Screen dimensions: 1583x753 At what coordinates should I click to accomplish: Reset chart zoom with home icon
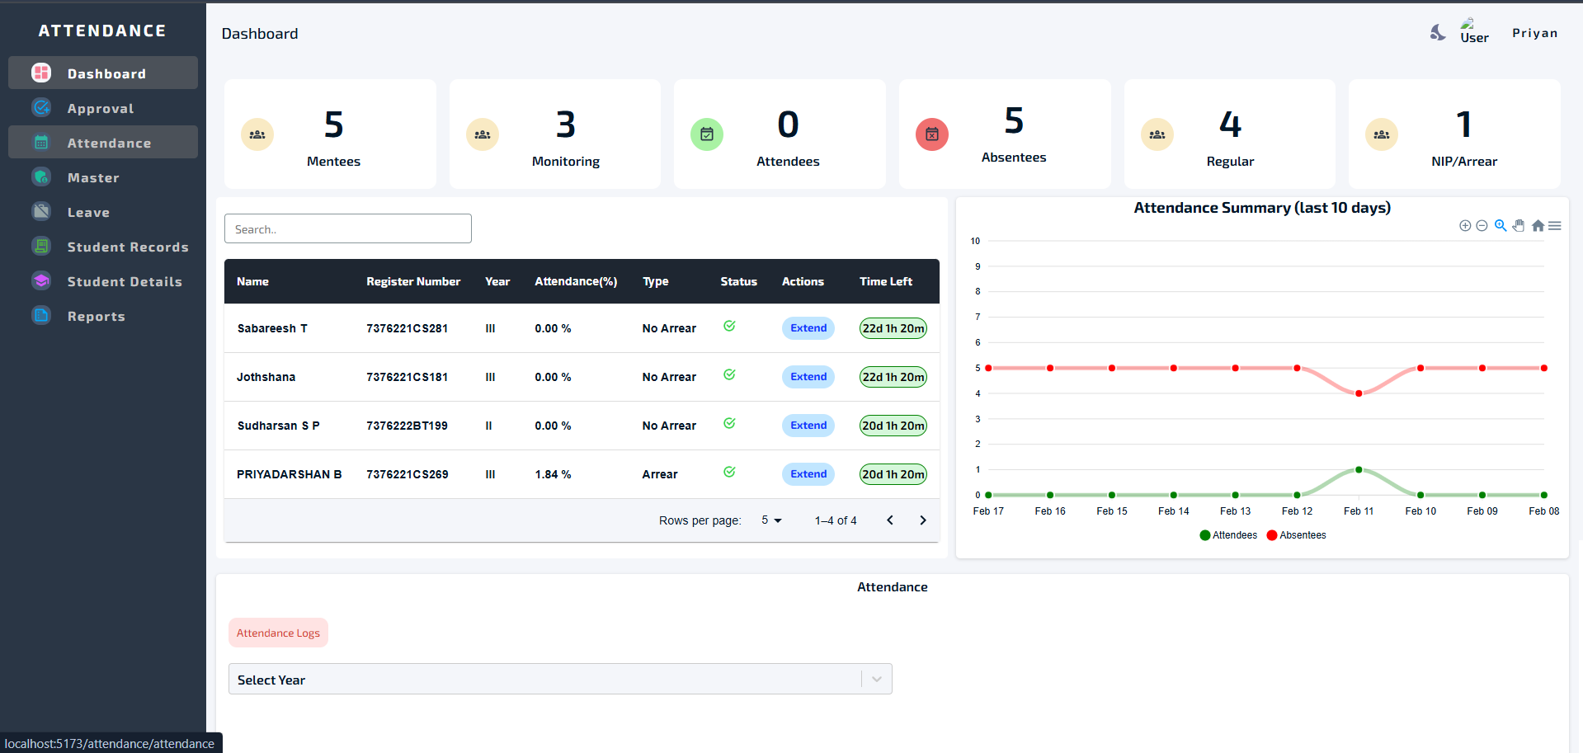tap(1538, 225)
